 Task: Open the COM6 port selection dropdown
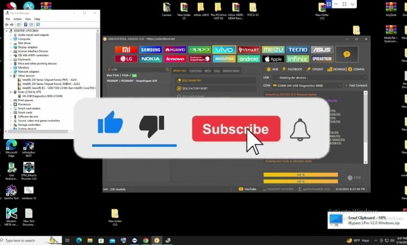(306, 85)
